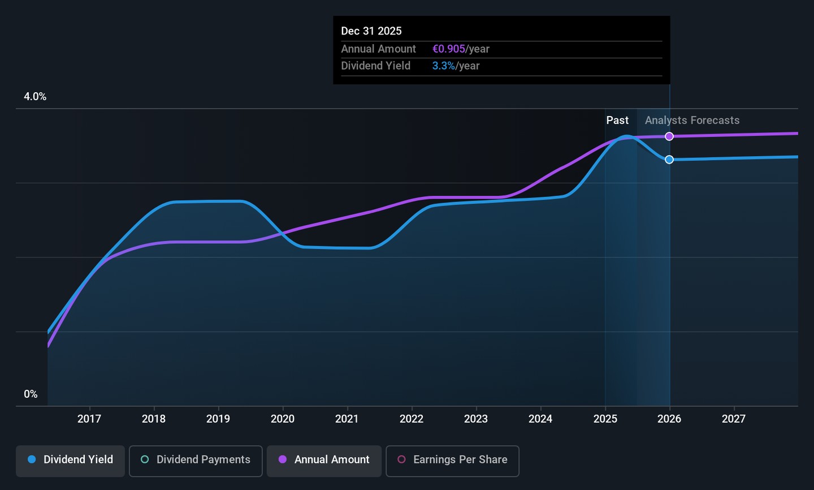Image resolution: width=814 pixels, height=490 pixels.
Task: Click the 2027 x-axis label
Action: 734,419
